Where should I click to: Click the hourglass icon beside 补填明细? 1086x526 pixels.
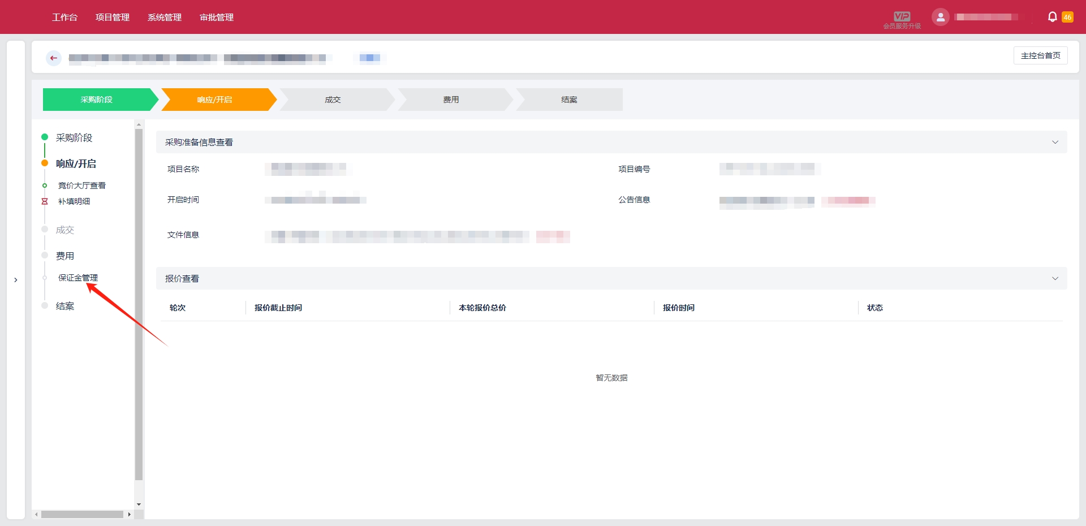click(x=45, y=201)
